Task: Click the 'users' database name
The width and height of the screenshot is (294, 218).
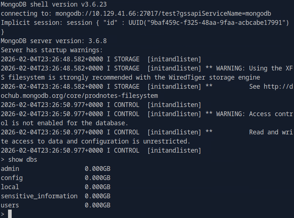Action: tap(10, 205)
